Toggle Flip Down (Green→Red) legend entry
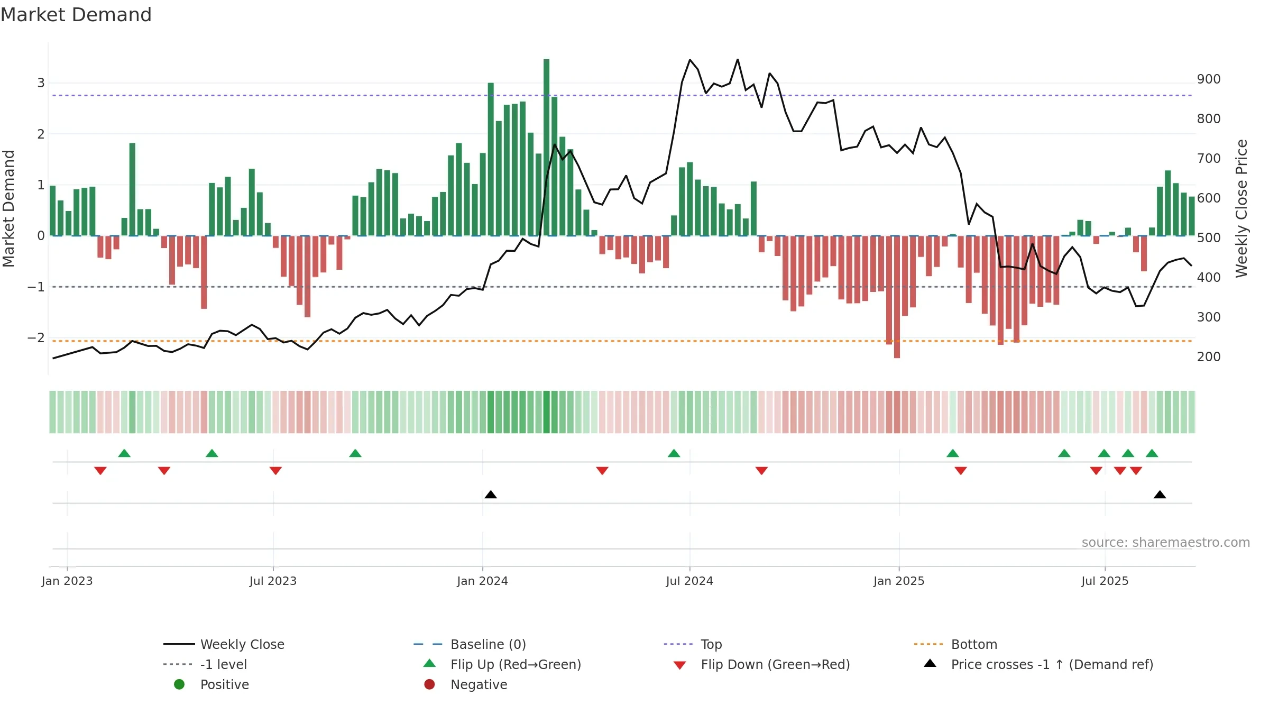Screen dimensions: 1269x714 click(761, 664)
